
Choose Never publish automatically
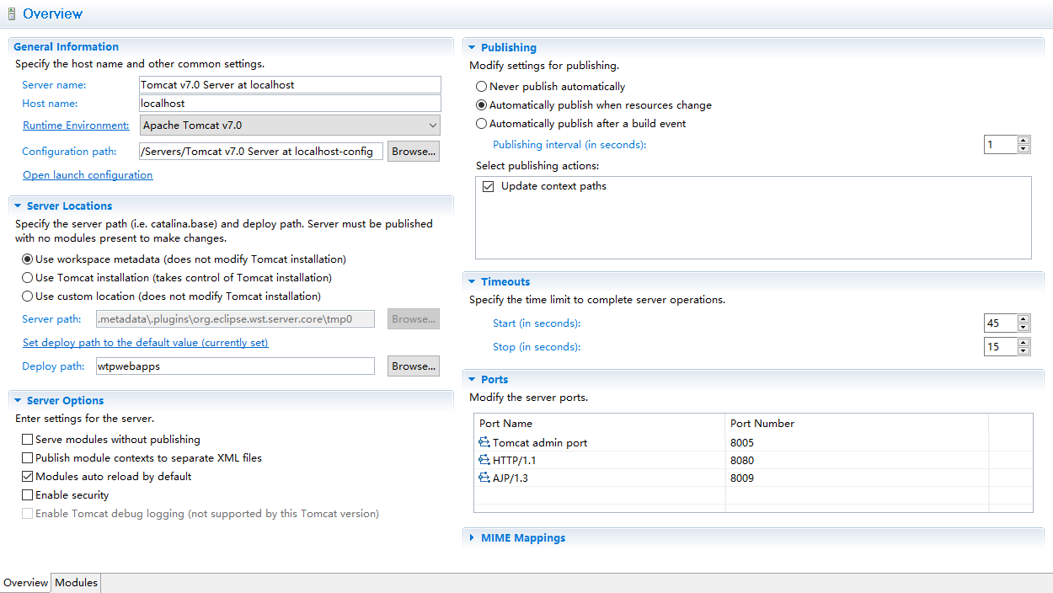coord(482,87)
